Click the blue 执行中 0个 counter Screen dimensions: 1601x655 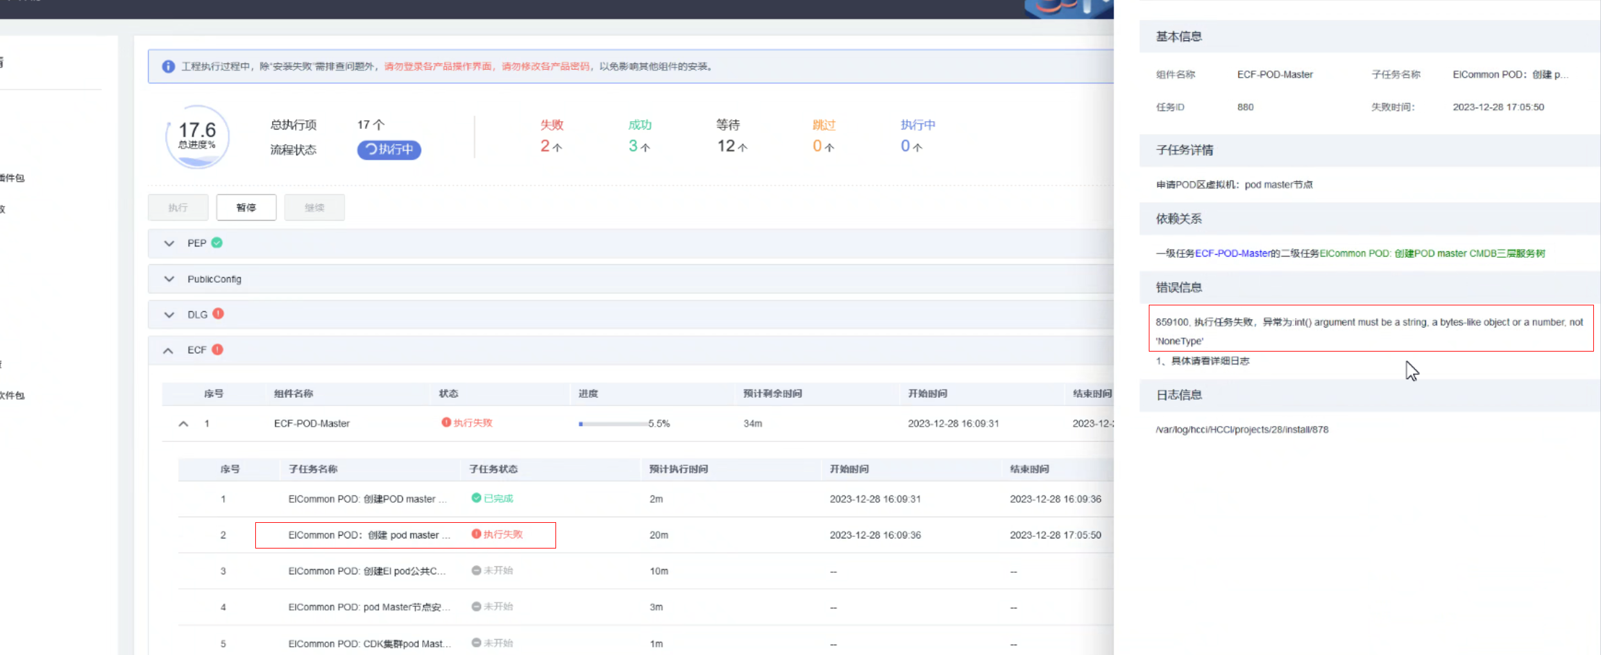917,135
